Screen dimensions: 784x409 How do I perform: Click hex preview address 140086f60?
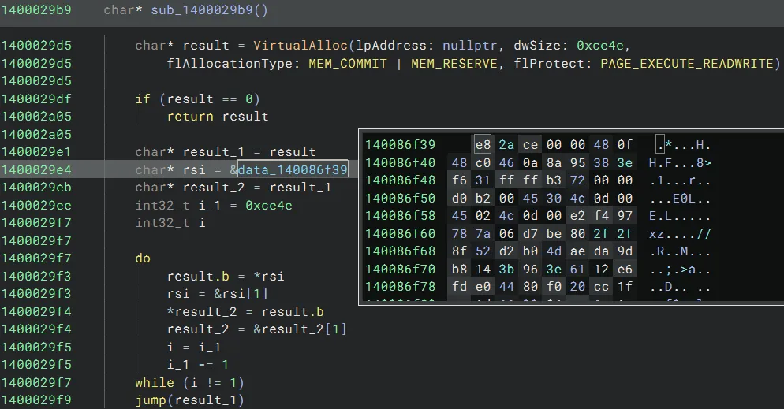tap(401, 234)
